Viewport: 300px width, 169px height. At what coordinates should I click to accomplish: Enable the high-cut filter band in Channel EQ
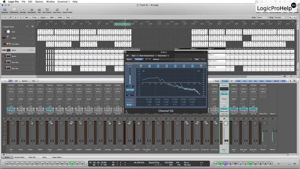[201, 66]
